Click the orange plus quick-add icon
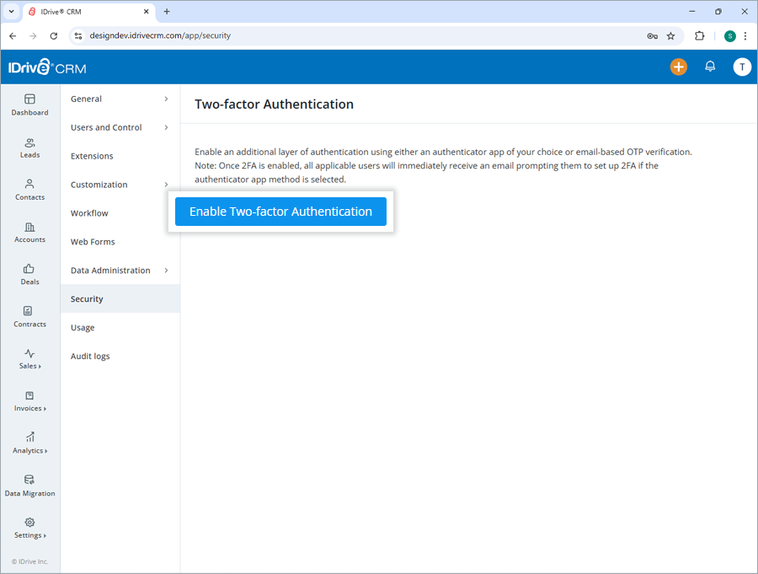The height and width of the screenshot is (574, 758). (678, 66)
